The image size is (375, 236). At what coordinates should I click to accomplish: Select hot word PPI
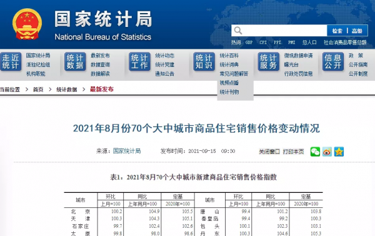277,43
